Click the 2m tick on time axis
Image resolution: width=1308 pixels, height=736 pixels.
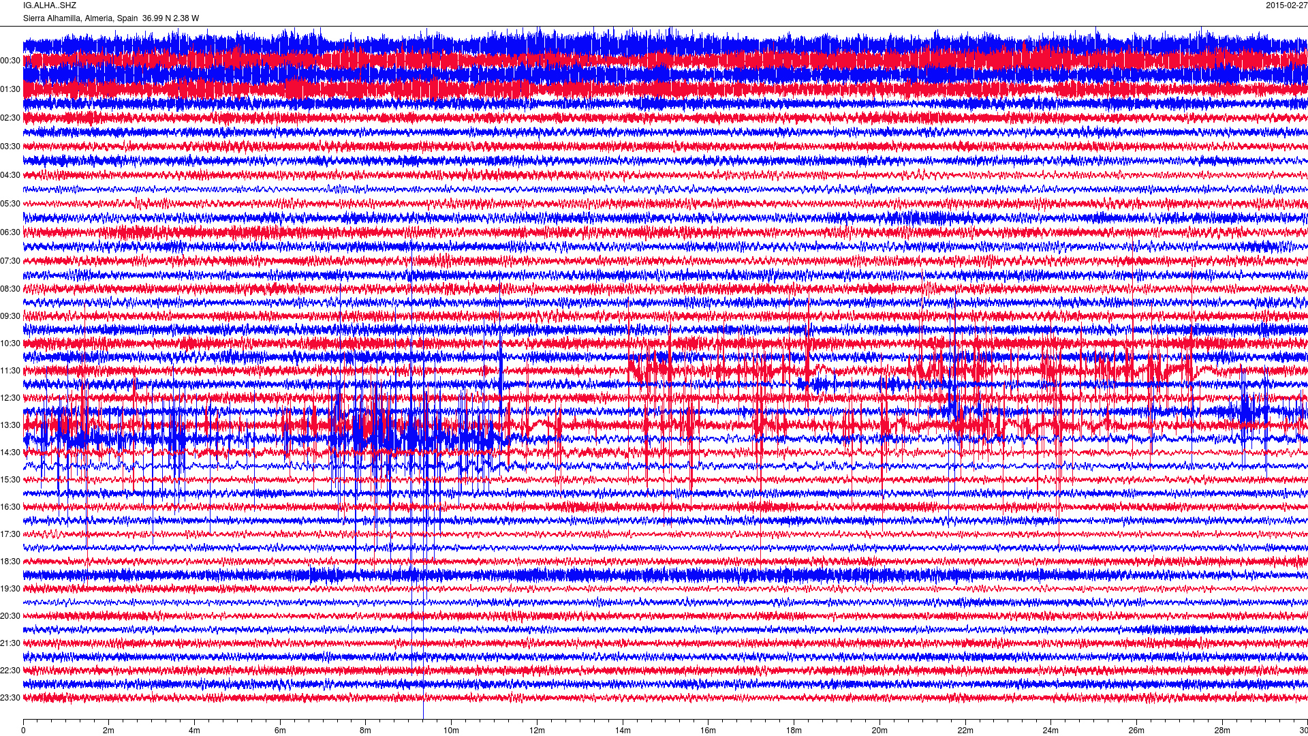(109, 731)
